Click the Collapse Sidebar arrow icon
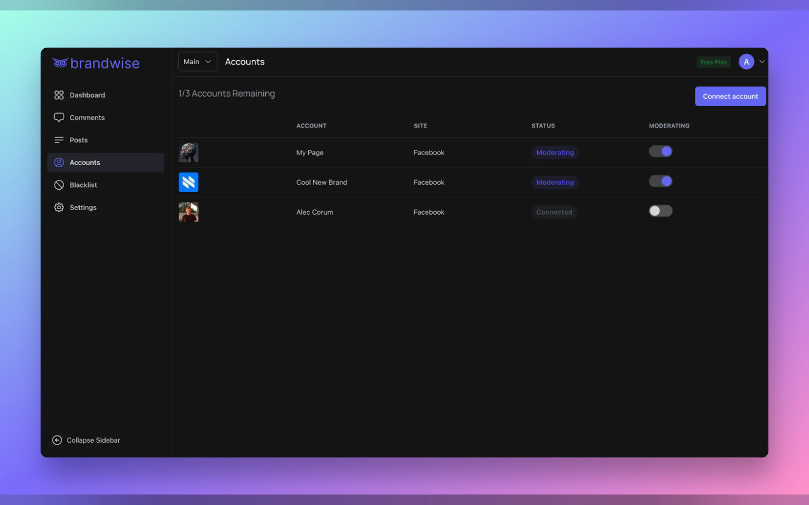Screen dimensions: 809x505 pos(57,440)
